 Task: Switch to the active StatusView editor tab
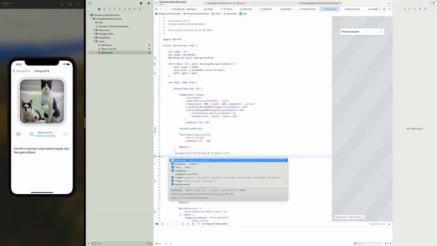(330, 9)
